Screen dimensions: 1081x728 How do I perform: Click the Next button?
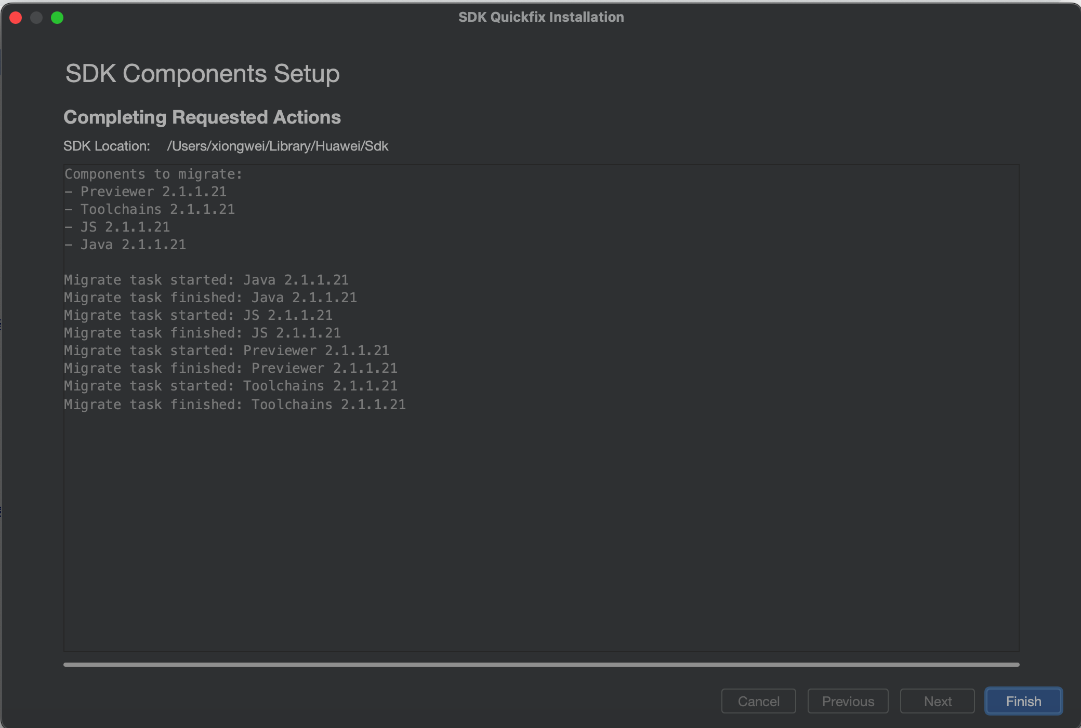(937, 702)
